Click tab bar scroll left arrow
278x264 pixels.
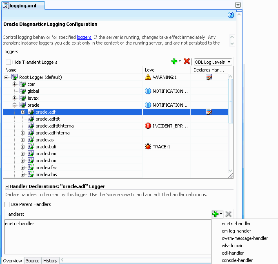62,260
